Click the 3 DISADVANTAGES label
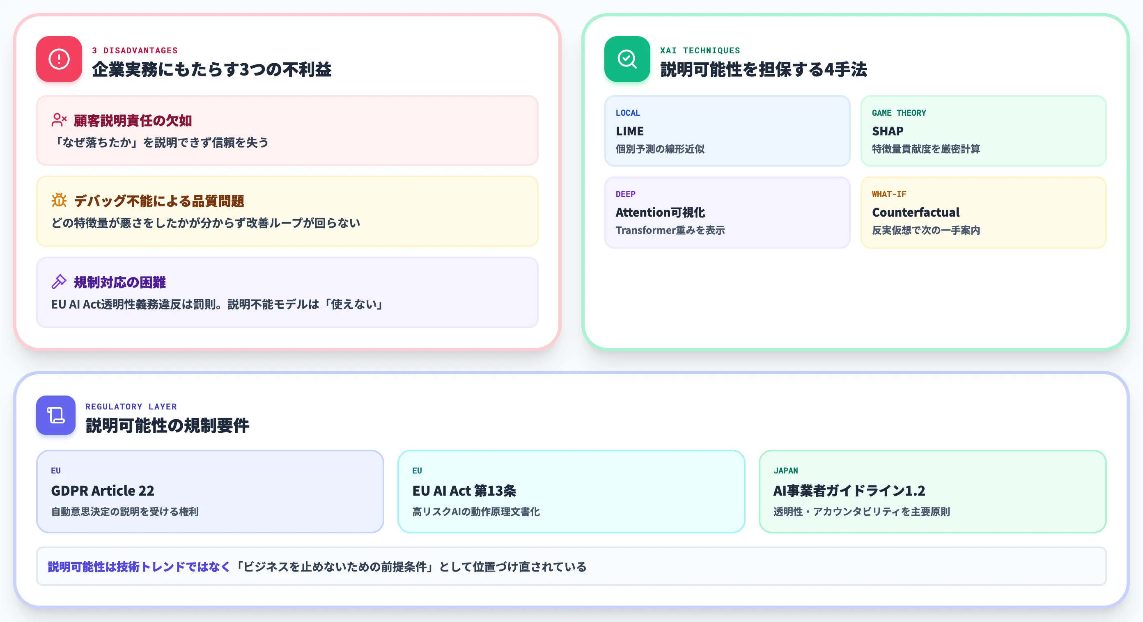The height and width of the screenshot is (622, 1143). tap(135, 50)
